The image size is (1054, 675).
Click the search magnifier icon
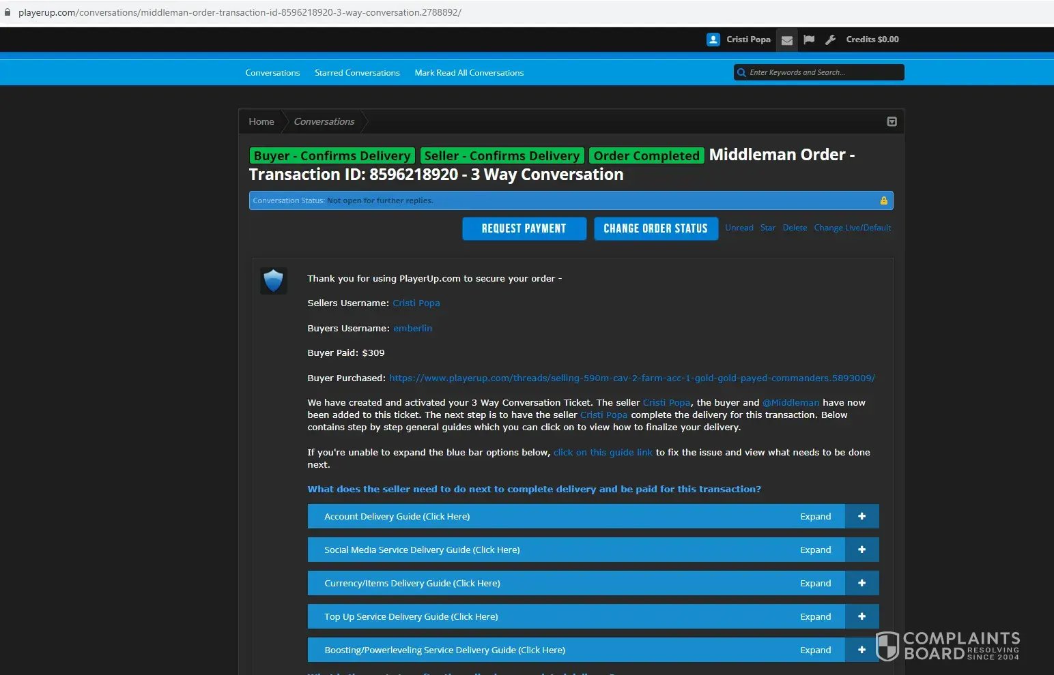click(741, 72)
